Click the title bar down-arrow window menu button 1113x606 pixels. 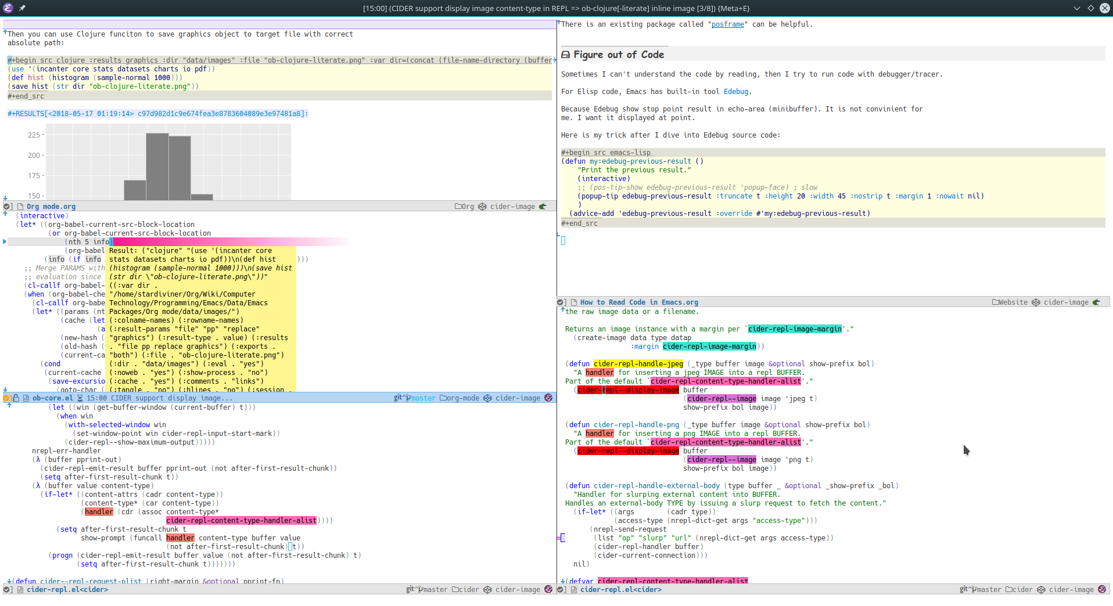(1076, 8)
